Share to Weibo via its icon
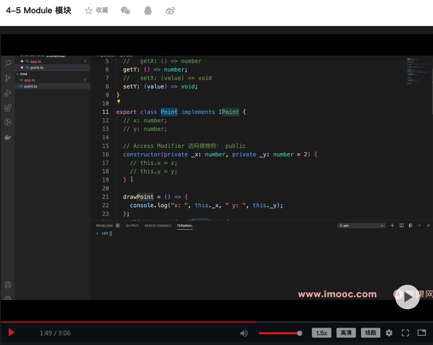This screenshot has height=345, width=433. coord(171,11)
